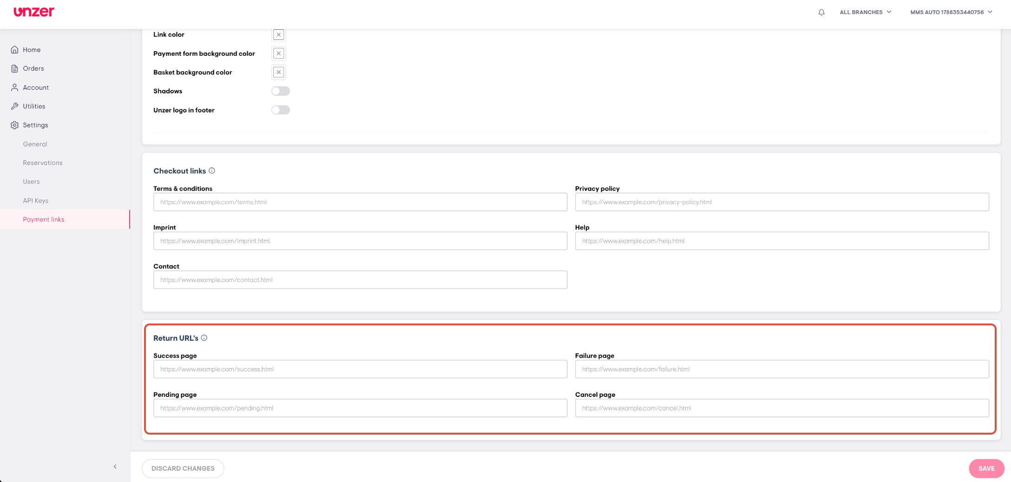Image resolution: width=1011 pixels, height=482 pixels.
Task: Collapse the sidebar with the arrow
Action: (x=115, y=466)
